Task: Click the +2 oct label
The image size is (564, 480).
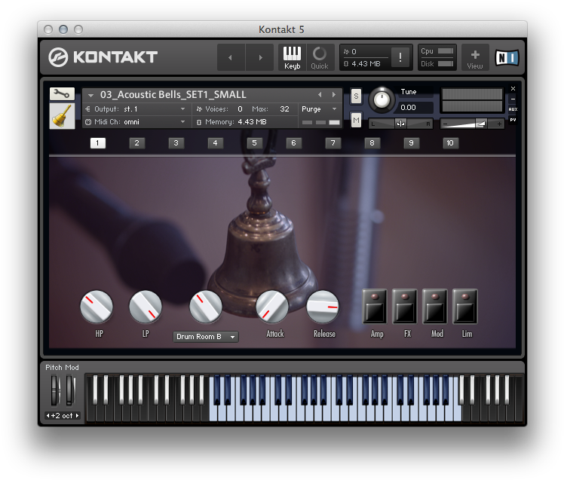Action: tap(62, 416)
